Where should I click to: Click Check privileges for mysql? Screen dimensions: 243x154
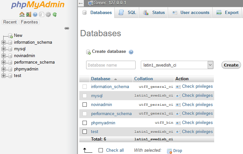(x=197, y=96)
